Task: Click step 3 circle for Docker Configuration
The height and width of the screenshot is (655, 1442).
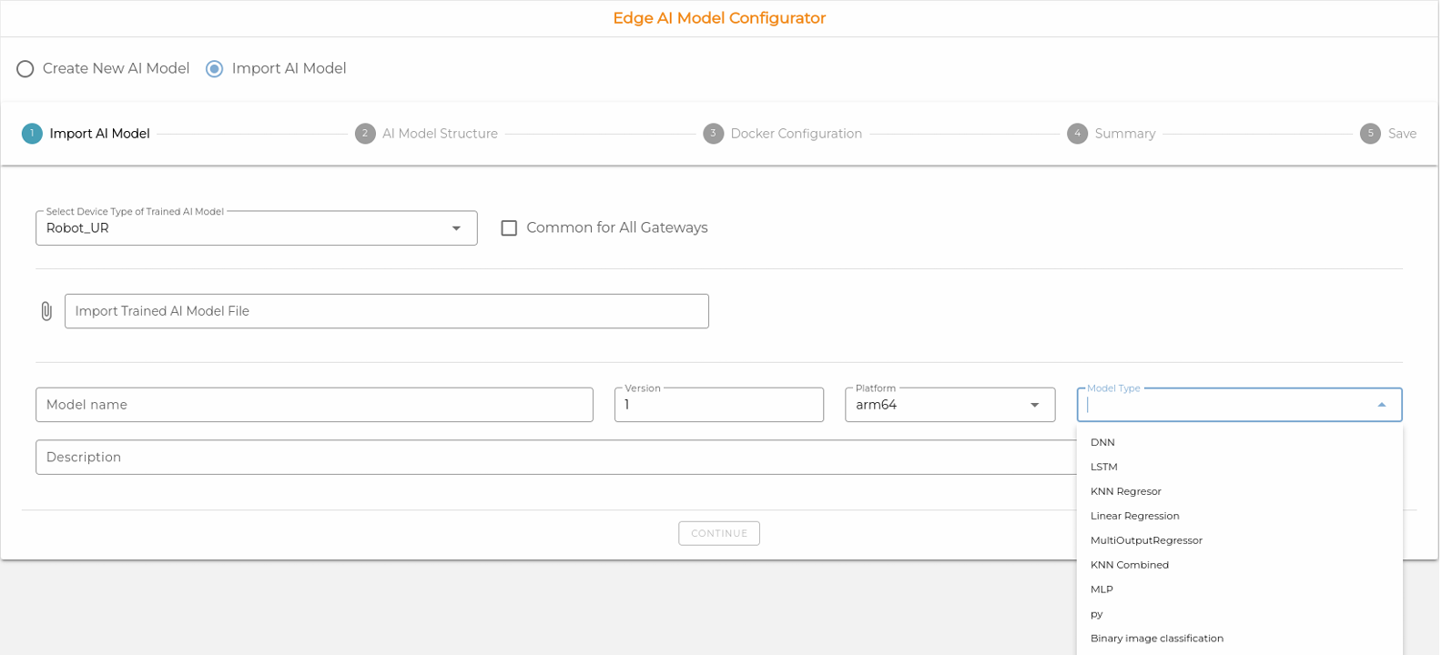Action: pyautogui.click(x=714, y=134)
